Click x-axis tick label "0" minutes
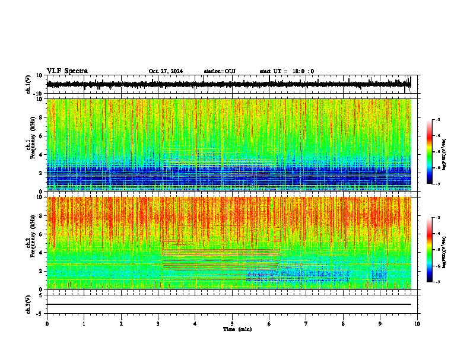 (x=47, y=324)
